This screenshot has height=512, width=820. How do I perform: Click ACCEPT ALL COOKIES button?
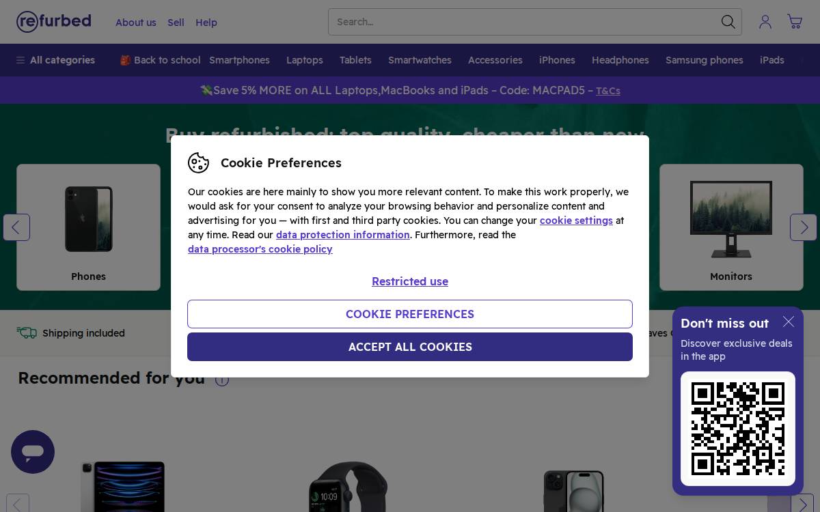point(410,347)
